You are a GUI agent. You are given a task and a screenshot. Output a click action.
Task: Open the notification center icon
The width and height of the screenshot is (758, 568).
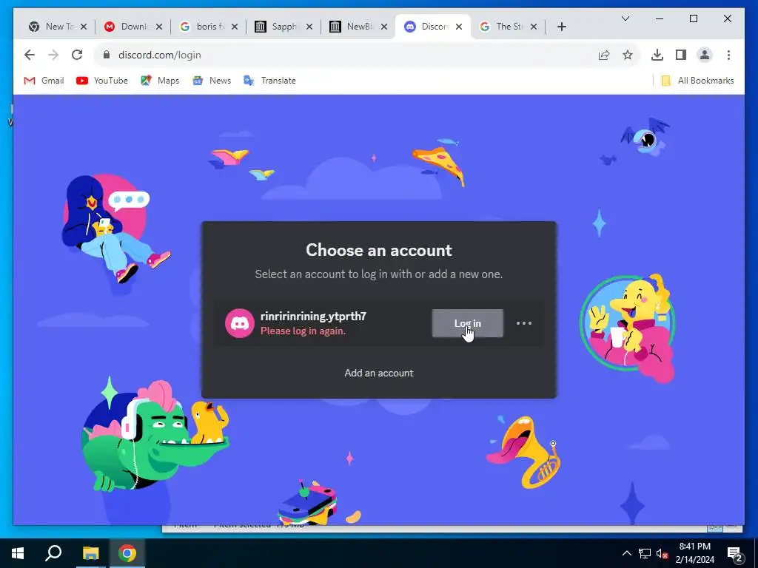(735, 553)
